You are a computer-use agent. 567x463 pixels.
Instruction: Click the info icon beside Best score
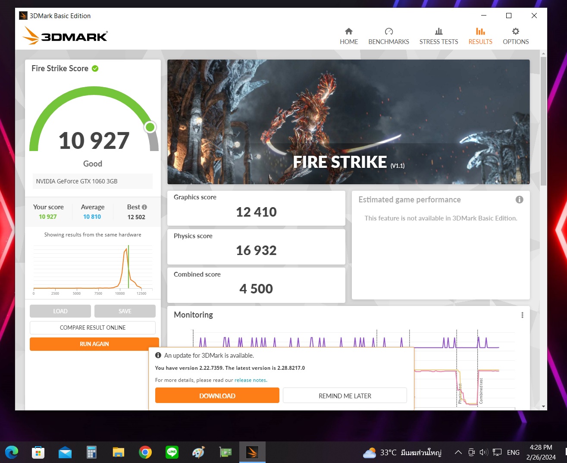144,207
